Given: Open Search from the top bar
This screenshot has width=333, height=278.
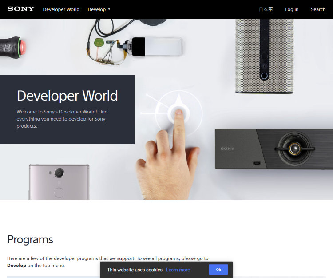Looking at the screenshot, I should pos(318,9).
